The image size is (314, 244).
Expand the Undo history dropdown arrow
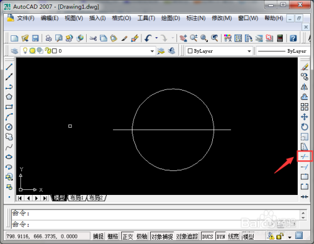coord(156,38)
